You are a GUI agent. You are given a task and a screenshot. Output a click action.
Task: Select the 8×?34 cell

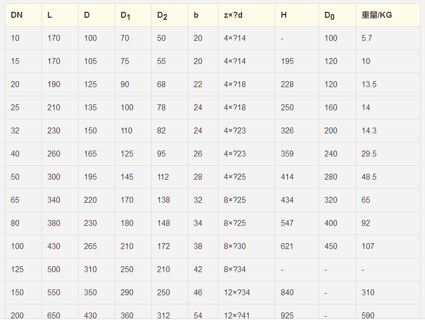[x=235, y=269]
